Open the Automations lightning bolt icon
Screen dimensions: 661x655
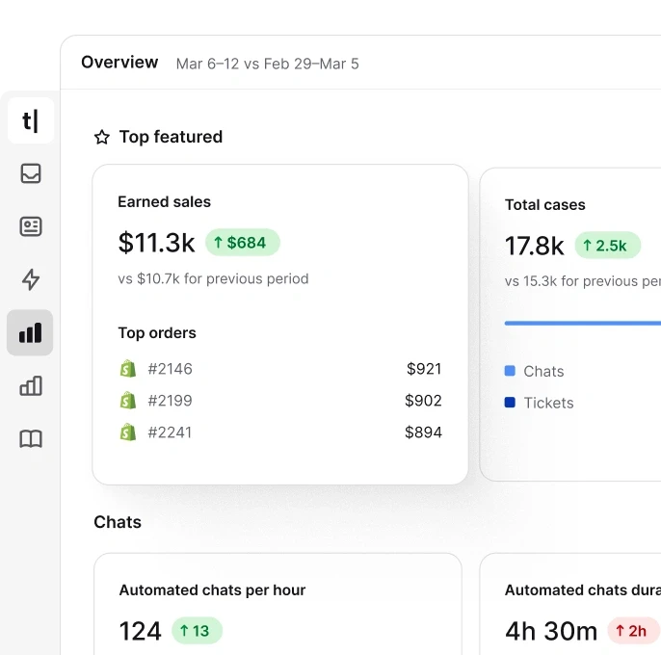click(31, 279)
